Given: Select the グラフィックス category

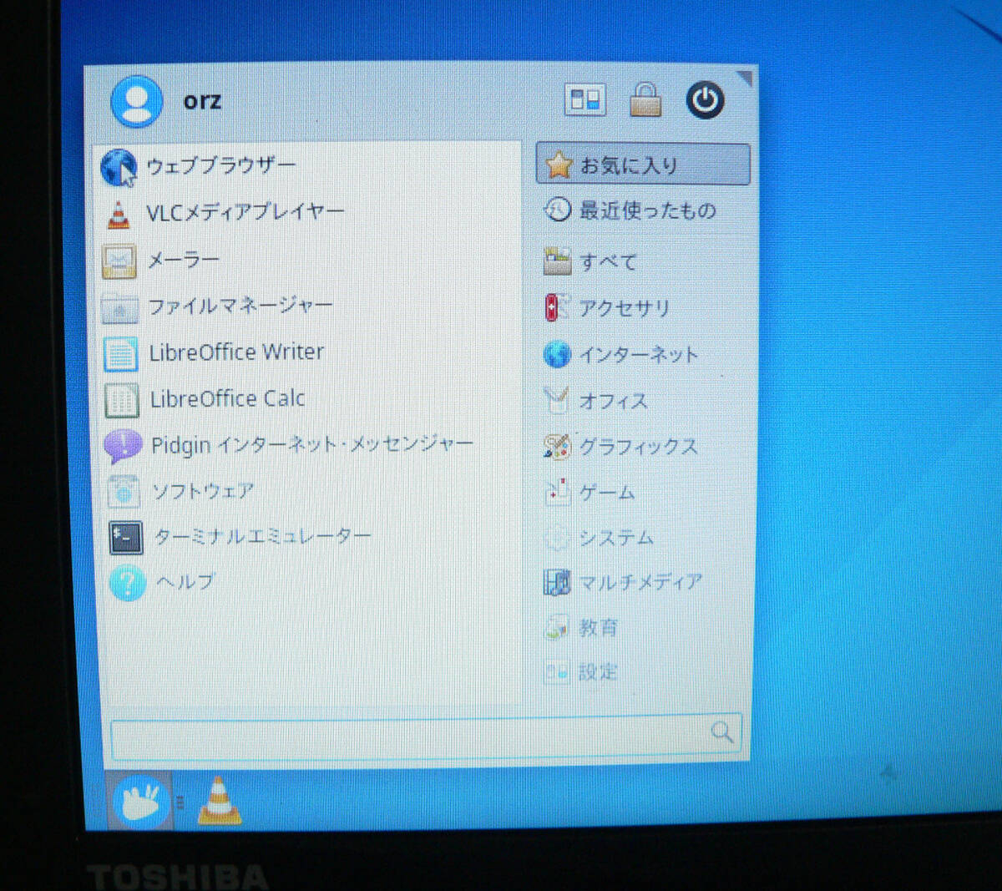Looking at the screenshot, I should [638, 447].
